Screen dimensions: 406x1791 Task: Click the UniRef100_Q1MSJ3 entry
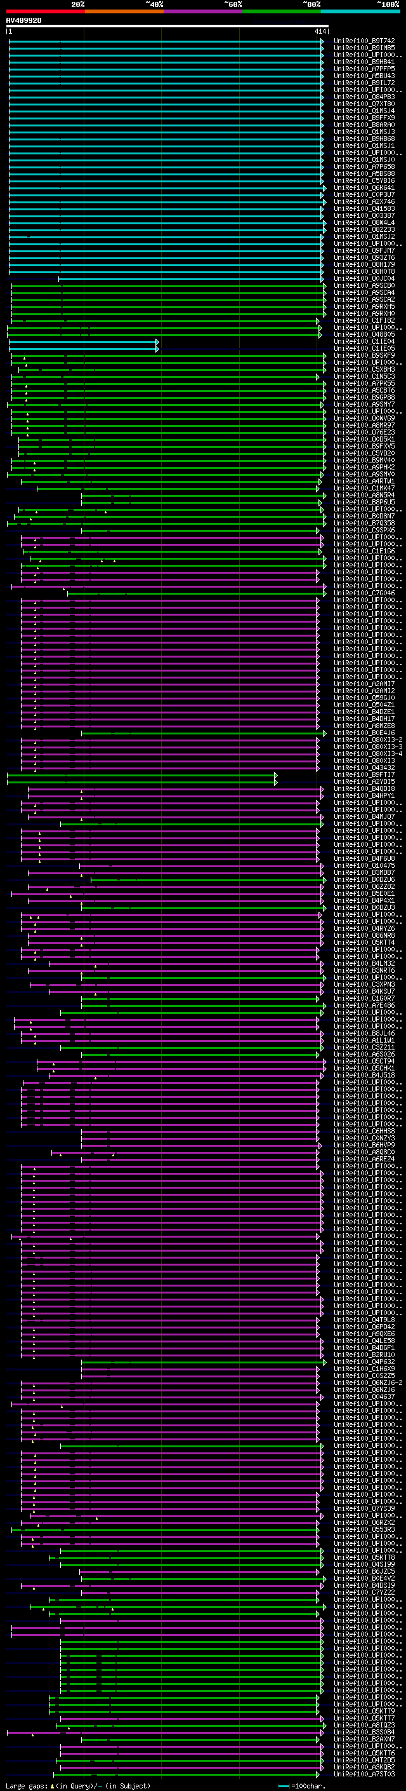[x=364, y=132]
